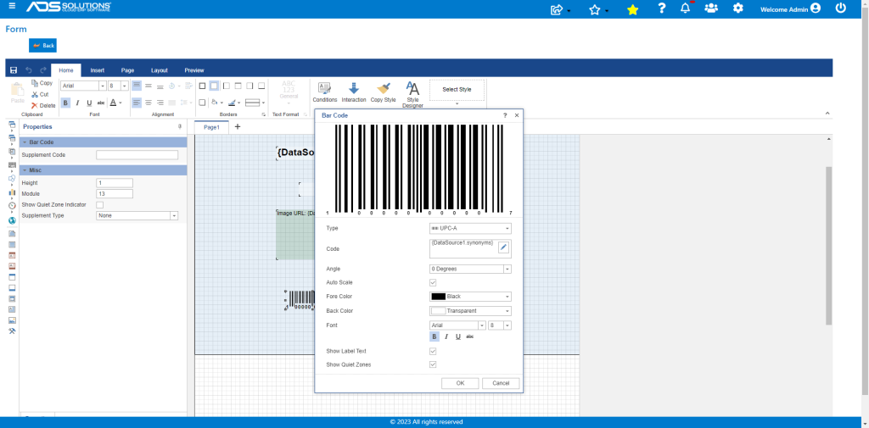Click the pin icon in Properties panel header
Screen dimensions: 869x428
pos(180,127)
